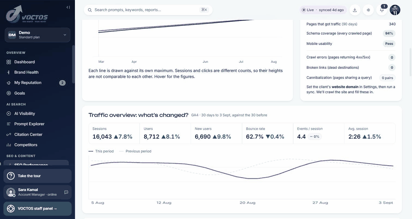Open chat with Sara Kamal
412x219 pixels.
(66, 192)
